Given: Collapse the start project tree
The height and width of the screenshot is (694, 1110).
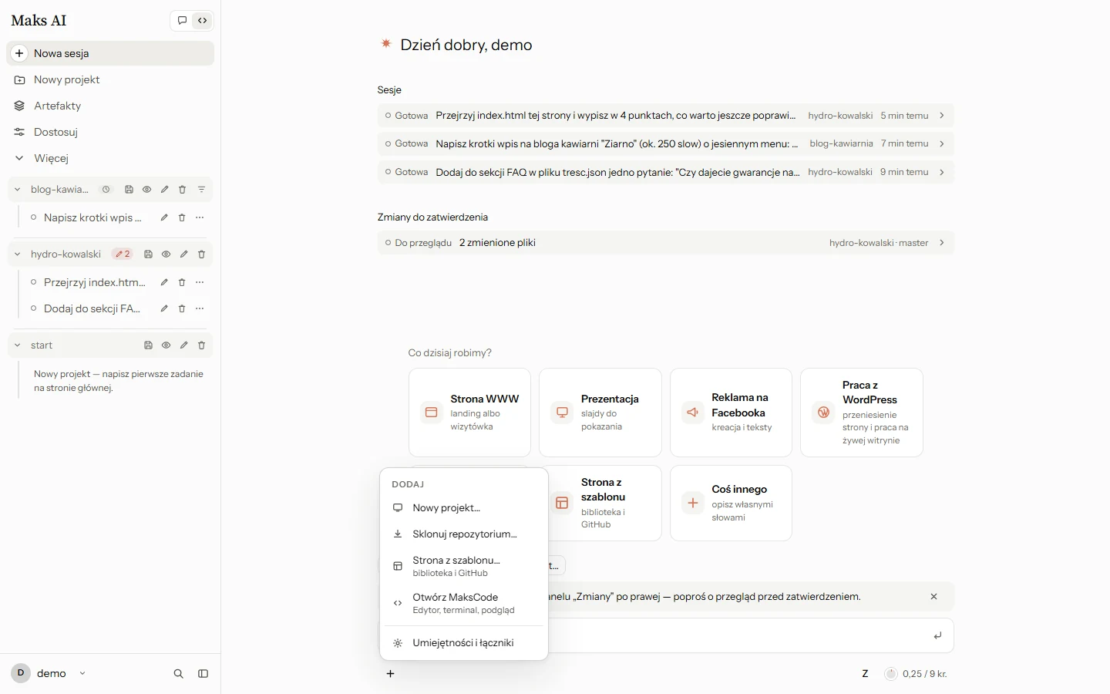Looking at the screenshot, I should point(18,345).
